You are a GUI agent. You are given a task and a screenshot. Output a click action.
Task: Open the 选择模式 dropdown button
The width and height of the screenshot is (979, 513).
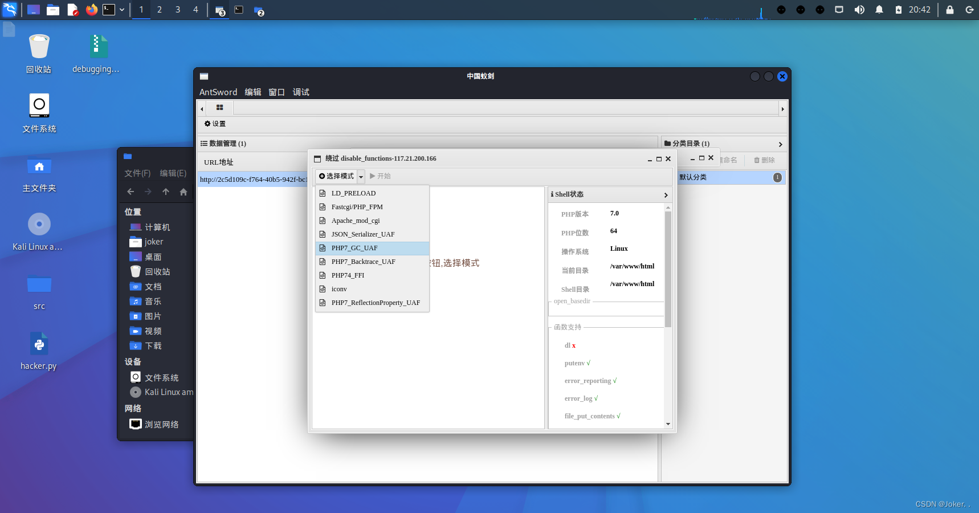pos(340,176)
